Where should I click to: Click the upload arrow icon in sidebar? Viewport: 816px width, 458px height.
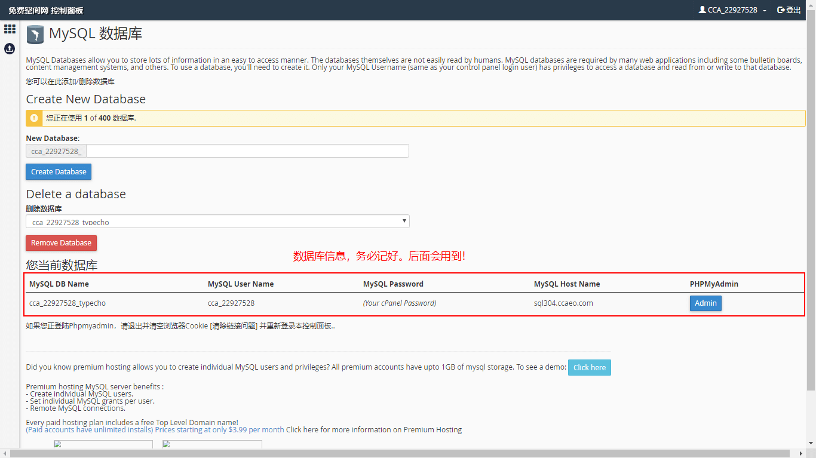[x=10, y=48]
